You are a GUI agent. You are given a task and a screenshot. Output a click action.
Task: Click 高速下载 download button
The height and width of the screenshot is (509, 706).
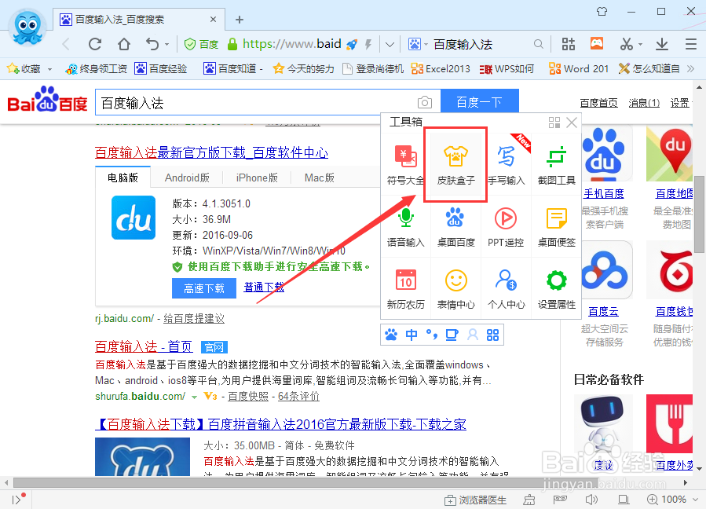pos(204,288)
